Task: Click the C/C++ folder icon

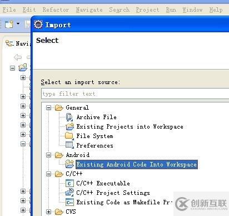Action: 59,174
